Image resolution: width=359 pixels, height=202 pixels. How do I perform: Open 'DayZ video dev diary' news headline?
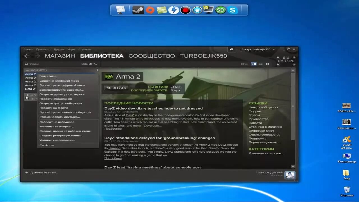click(153, 108)
